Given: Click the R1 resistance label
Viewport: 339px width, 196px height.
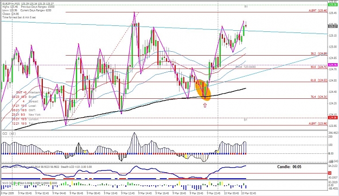Looking at the screenshot, I should (x=246, y=7).
